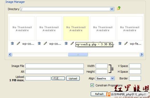
Task: Edit the wp-fe... file via pencil icon
Action: (x=126, y=43)
